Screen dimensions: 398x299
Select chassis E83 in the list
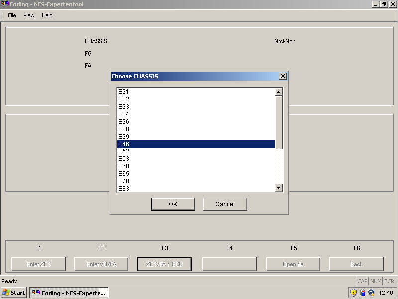pyautogui.click(x=196, y=188)
